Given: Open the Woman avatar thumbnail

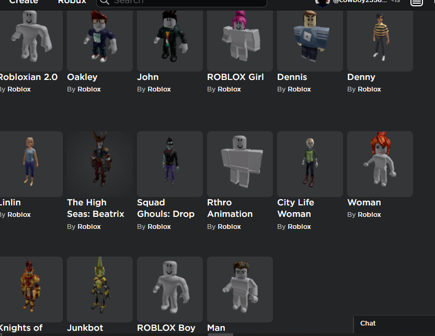Looking at the screenshot, I should [x=380, y=164].
